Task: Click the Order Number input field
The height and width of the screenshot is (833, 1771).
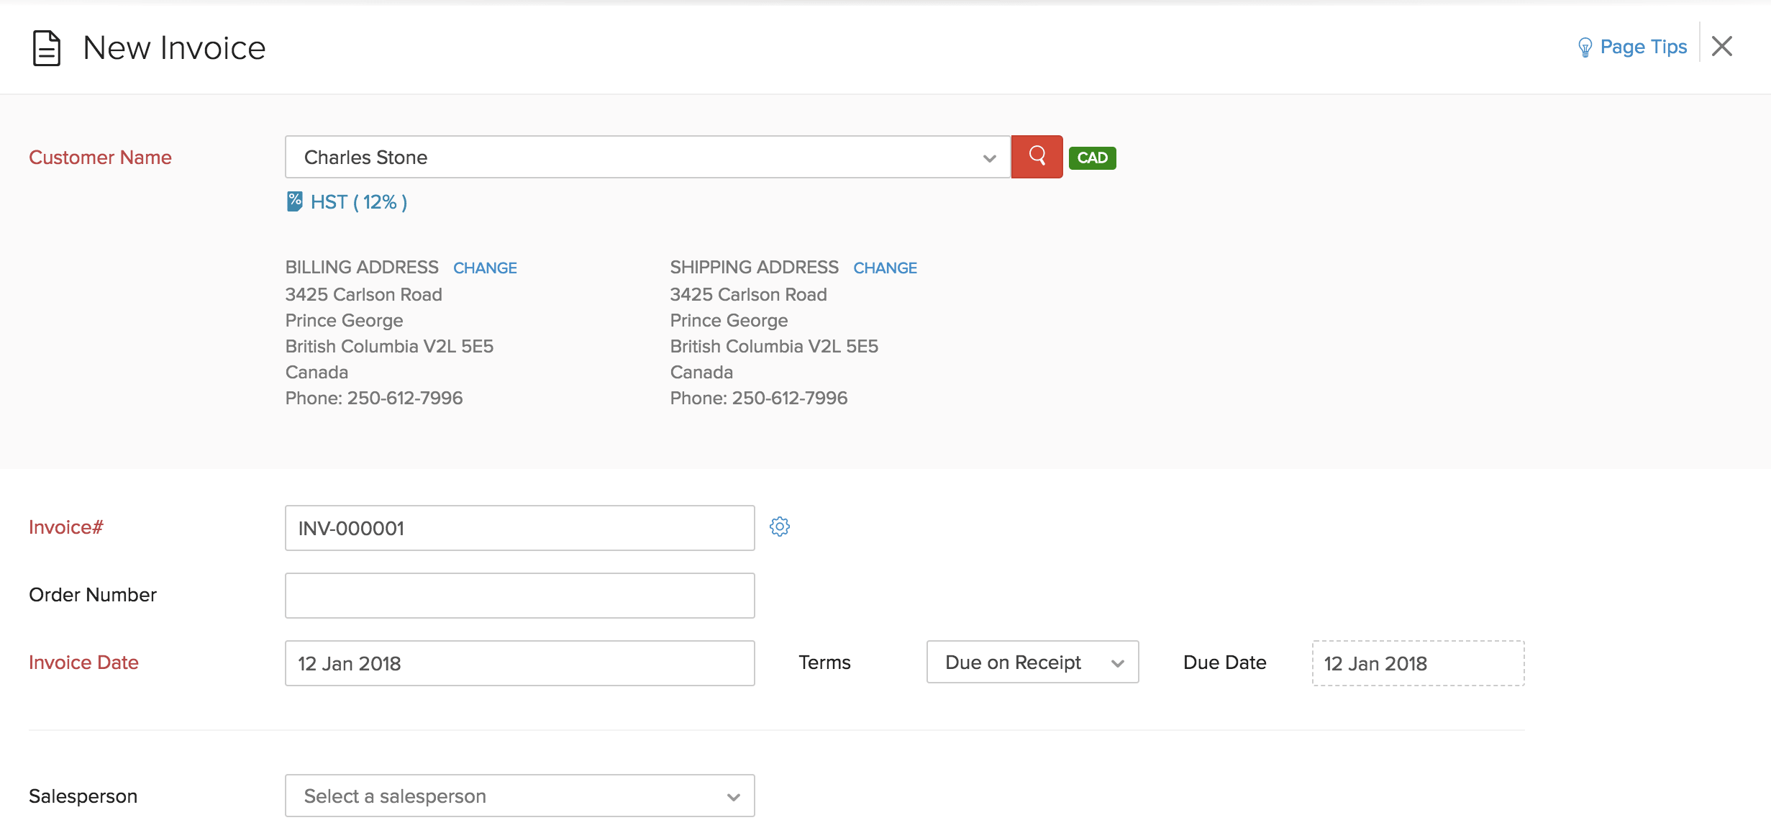Action: pos(519,595)
